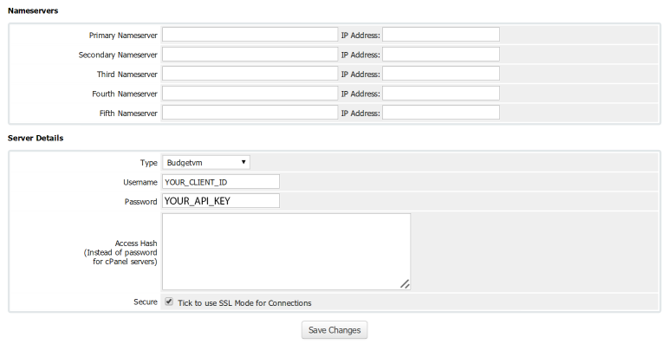The image size is (669, 344).
Task: Click the Save Changes button
Action: pos(334,330)
